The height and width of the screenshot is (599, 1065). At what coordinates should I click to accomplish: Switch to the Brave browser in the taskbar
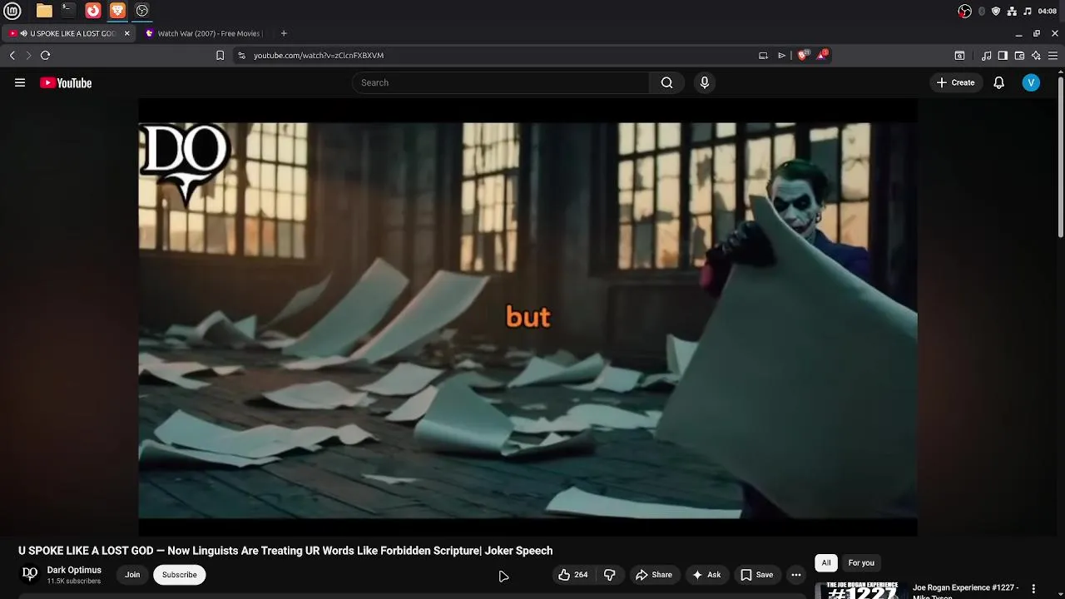(x=117, y=11)
